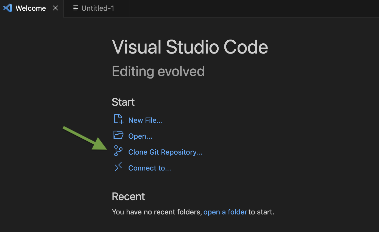Click the lines icon on Untitled-1 tab

pos(76,8)
